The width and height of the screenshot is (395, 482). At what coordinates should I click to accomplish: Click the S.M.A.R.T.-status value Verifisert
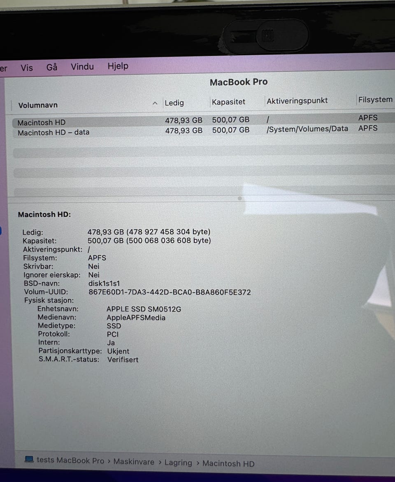click(123, 360)
